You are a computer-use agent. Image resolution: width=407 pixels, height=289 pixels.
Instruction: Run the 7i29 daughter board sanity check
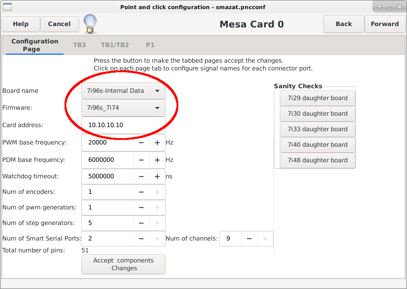point(317,98)
